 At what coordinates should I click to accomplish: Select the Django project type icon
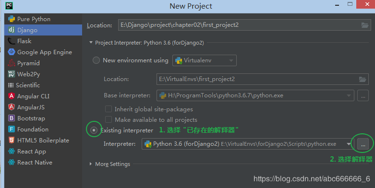[12, 30]
